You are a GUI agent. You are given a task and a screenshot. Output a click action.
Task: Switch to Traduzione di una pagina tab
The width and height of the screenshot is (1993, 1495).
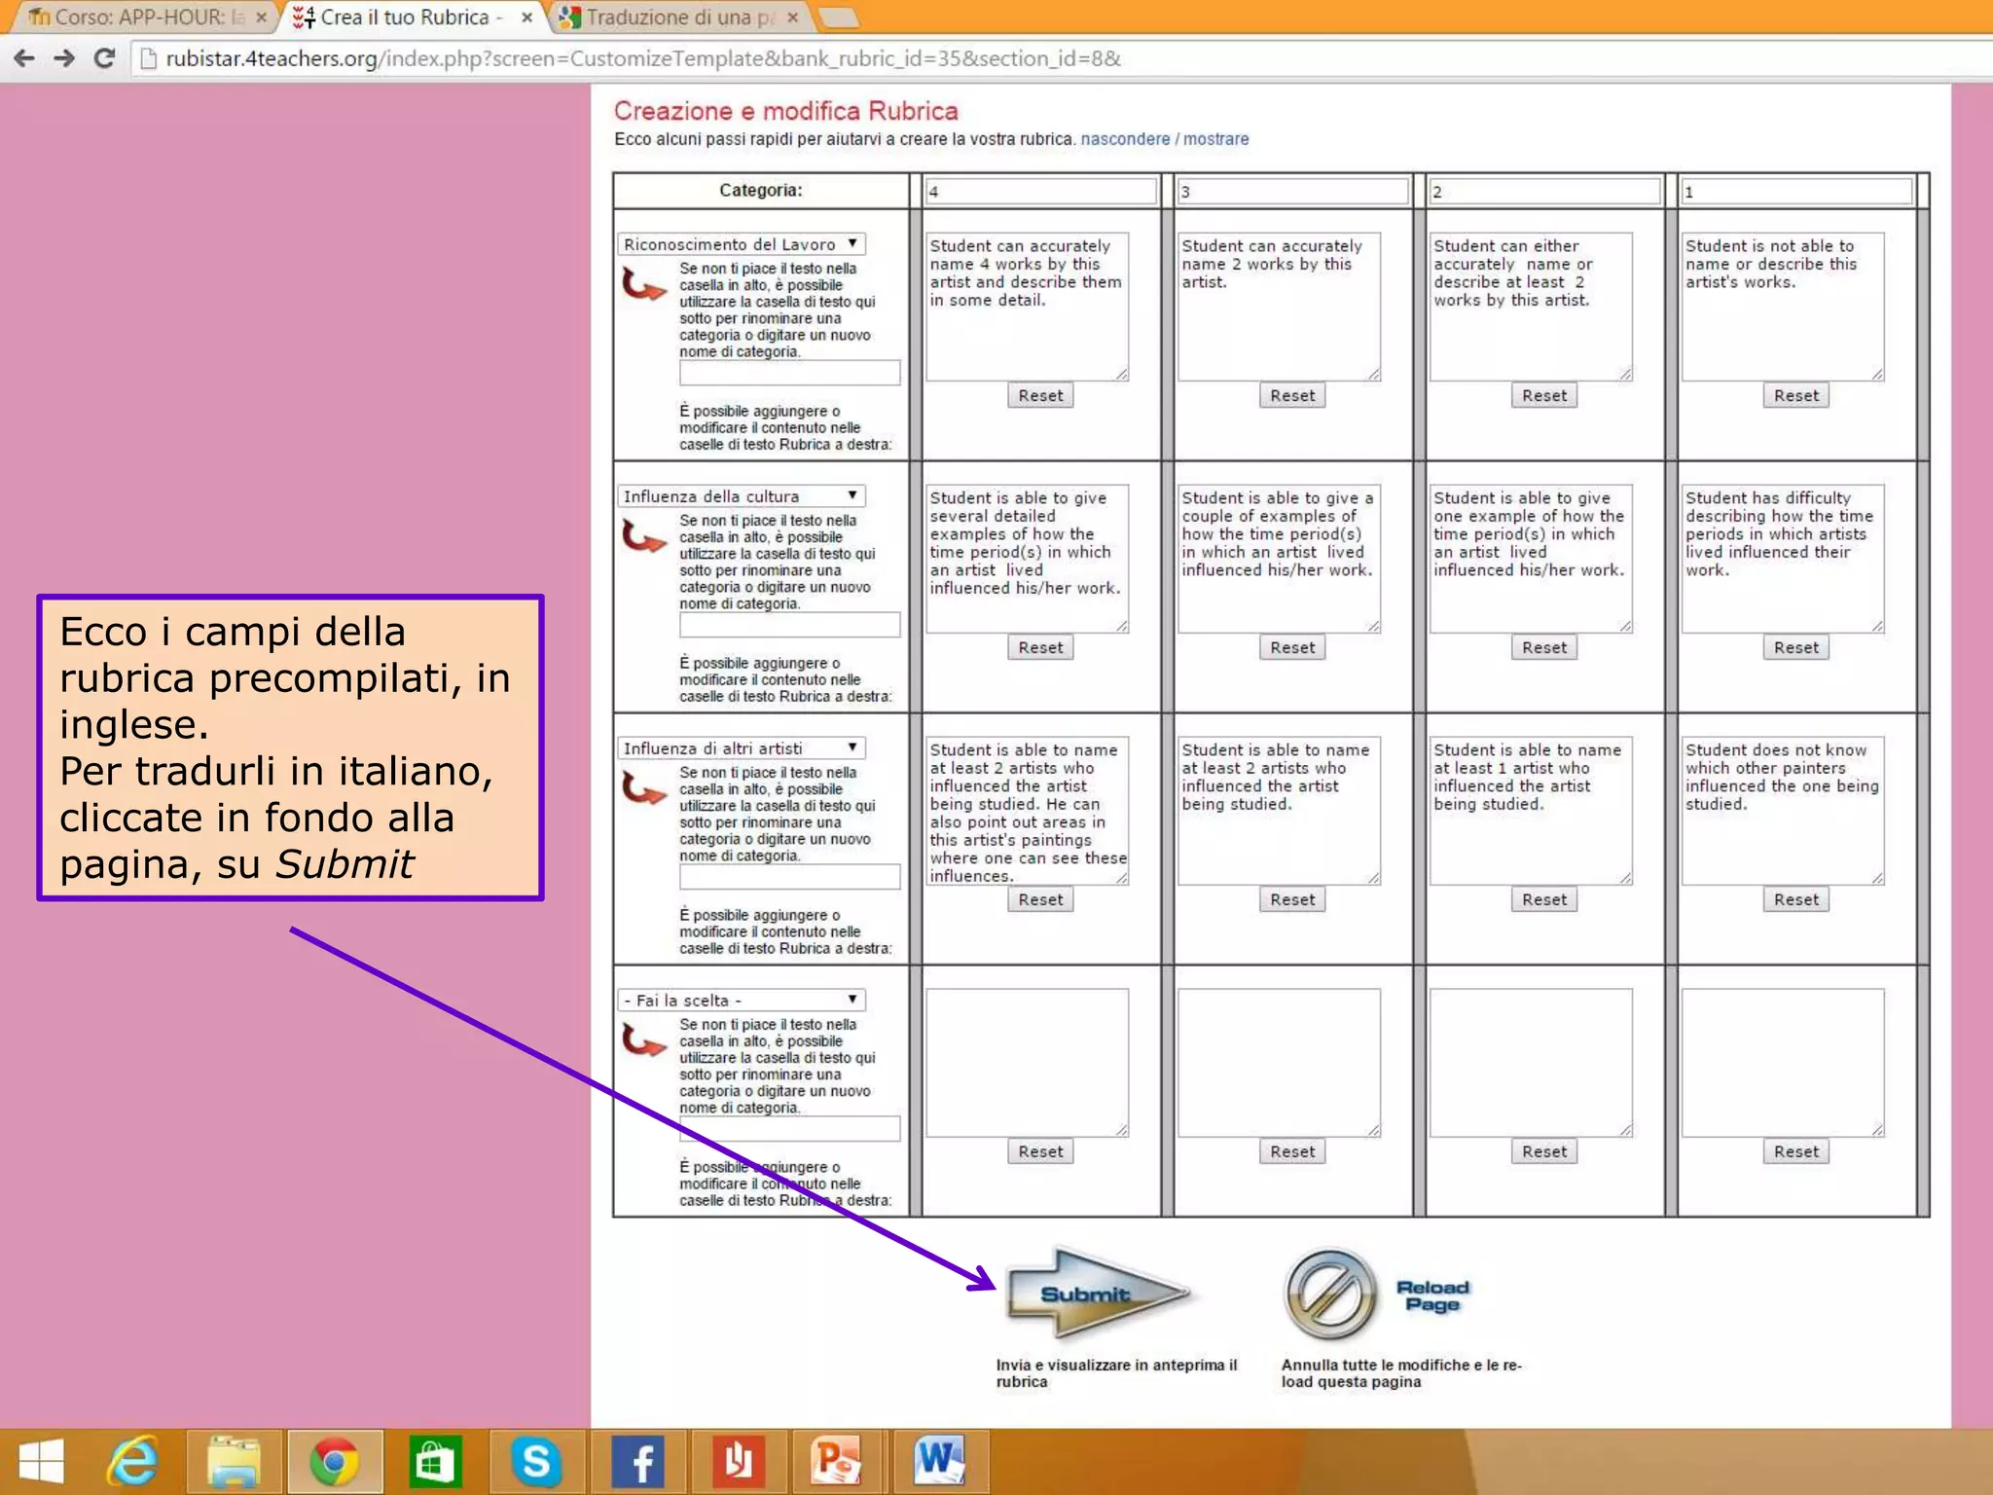tap(679, 18)
